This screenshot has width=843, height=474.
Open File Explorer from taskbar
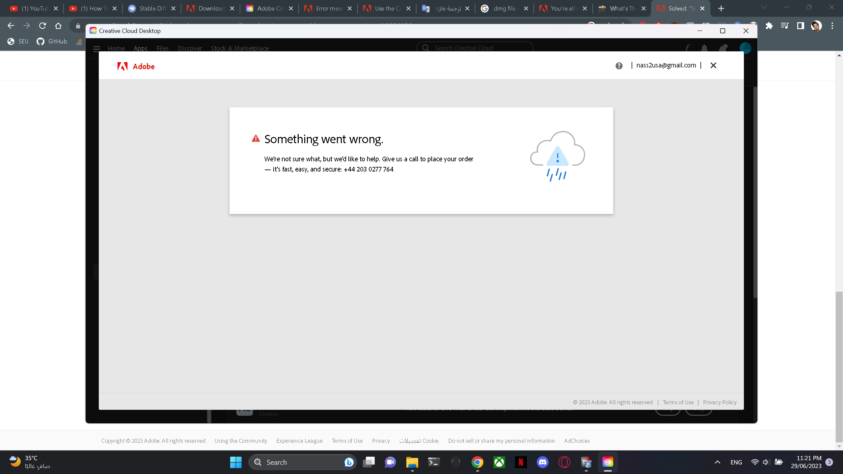[x=412, y=462]
